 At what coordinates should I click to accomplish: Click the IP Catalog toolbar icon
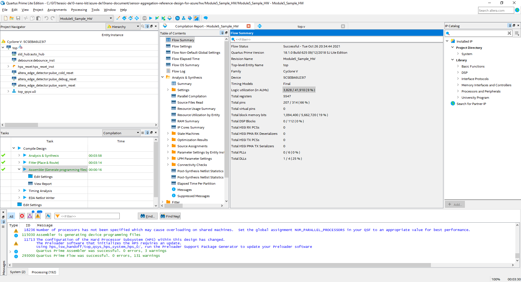pyautogui.click(x=196, y=18)
